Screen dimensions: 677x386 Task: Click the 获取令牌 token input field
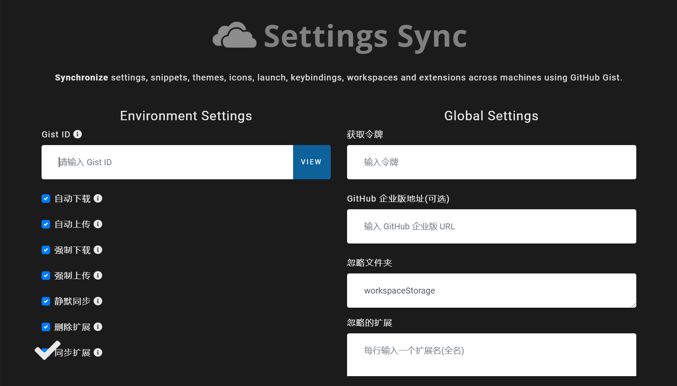(491, 162)
